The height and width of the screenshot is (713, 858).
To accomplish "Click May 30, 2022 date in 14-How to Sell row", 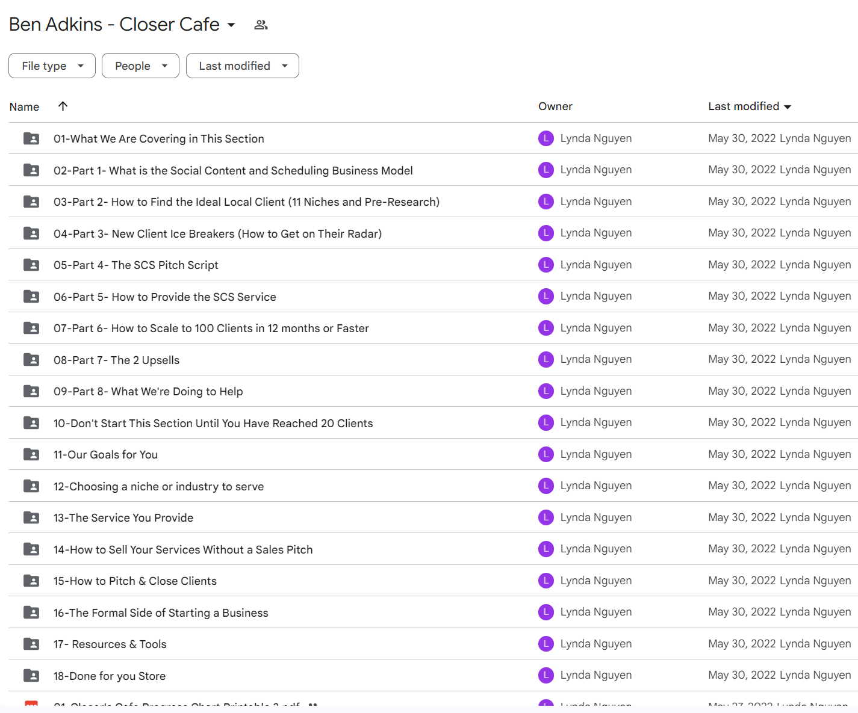I will (742, 549).
